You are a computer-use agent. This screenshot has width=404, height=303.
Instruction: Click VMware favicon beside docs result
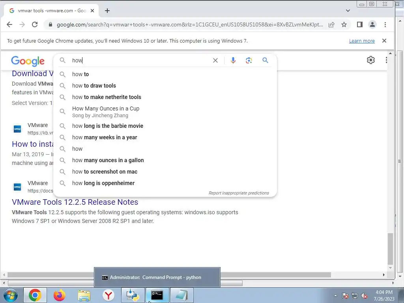tap(17, 187)
